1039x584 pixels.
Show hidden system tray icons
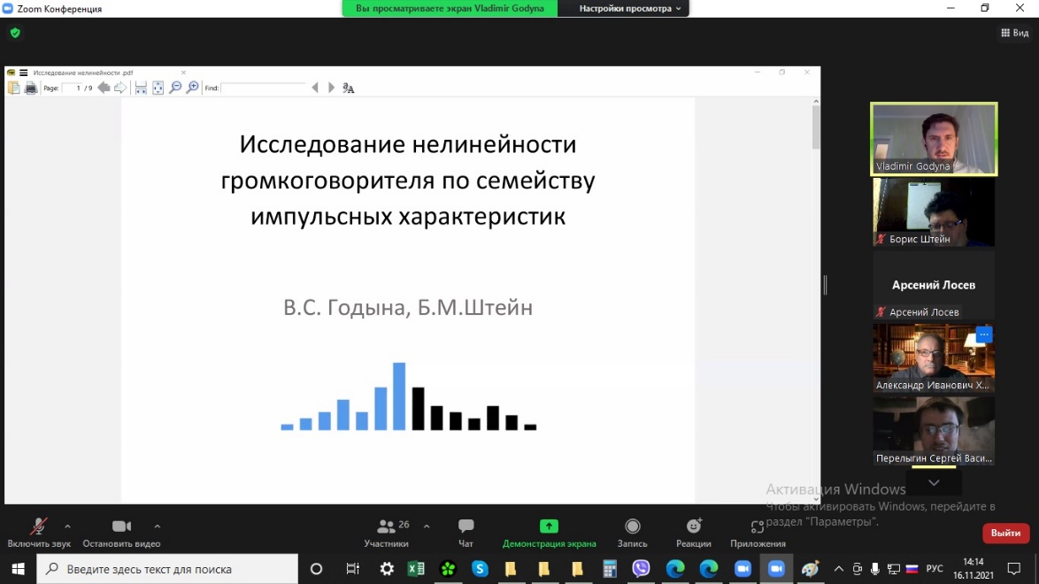[838, 569]
